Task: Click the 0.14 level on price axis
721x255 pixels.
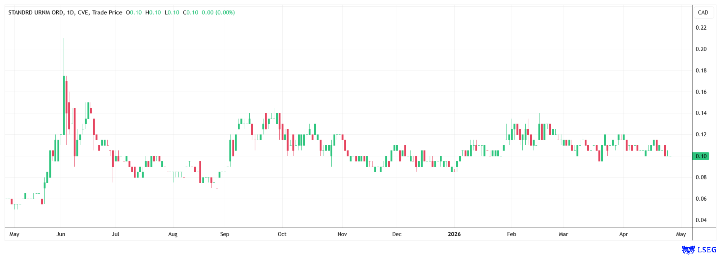Action: tap(701, 113)
